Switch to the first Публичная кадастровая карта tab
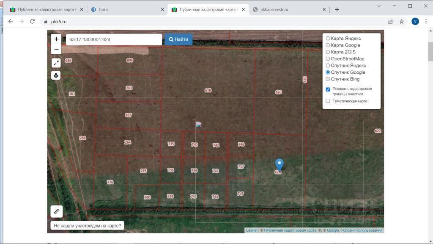433x244 pixels. pos(47,9)
